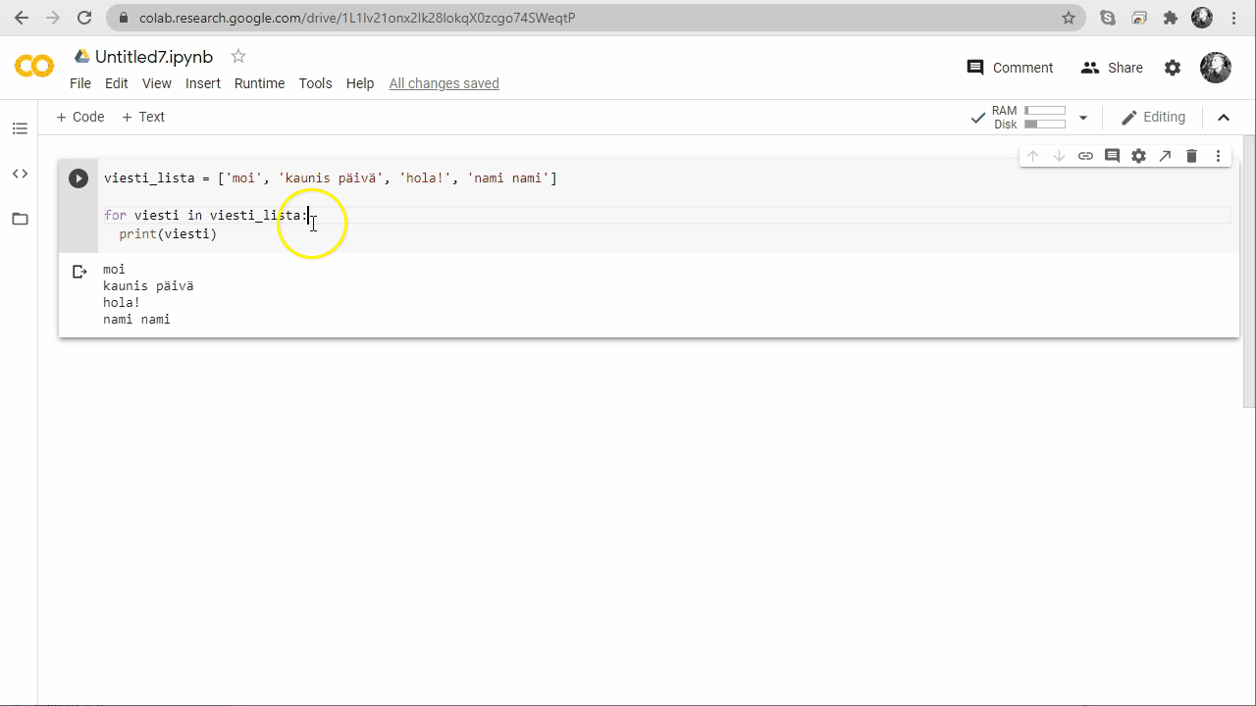This screenshot has width=1256, height=706.
Task: Open notebook settings gear in header
Action: [1173, 68]
